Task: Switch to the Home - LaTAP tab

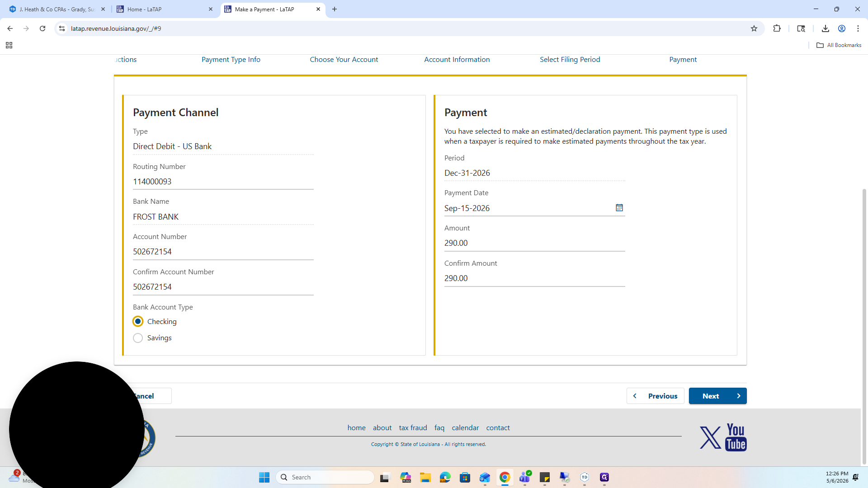Action: [x=165, y=9]
